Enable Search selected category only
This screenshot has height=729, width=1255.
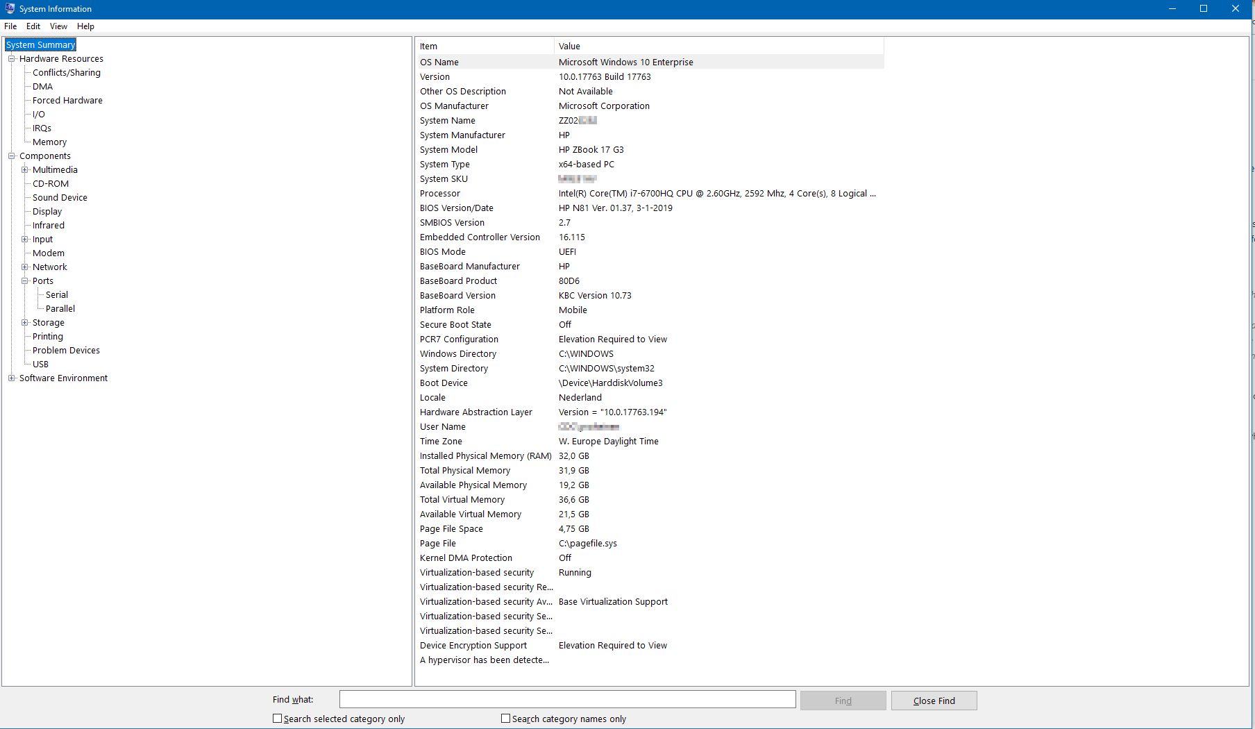tap(278, 719)
